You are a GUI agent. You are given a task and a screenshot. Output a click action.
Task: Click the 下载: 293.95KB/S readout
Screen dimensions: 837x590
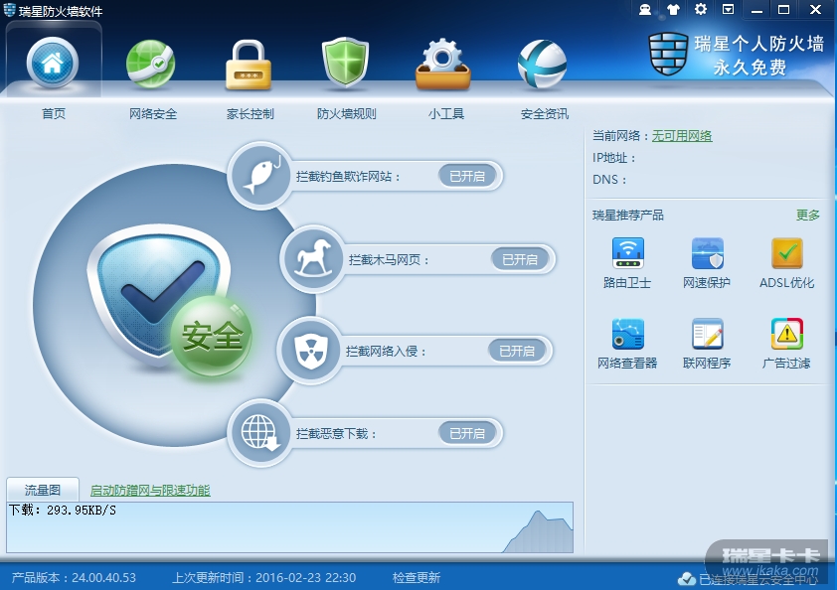63,510
